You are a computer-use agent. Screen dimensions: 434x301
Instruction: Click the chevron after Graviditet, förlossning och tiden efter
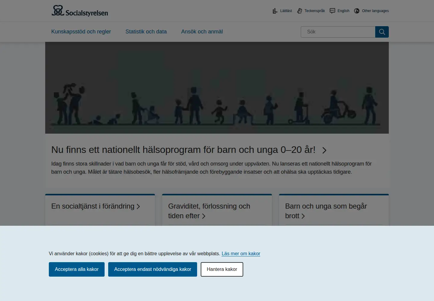204,216
